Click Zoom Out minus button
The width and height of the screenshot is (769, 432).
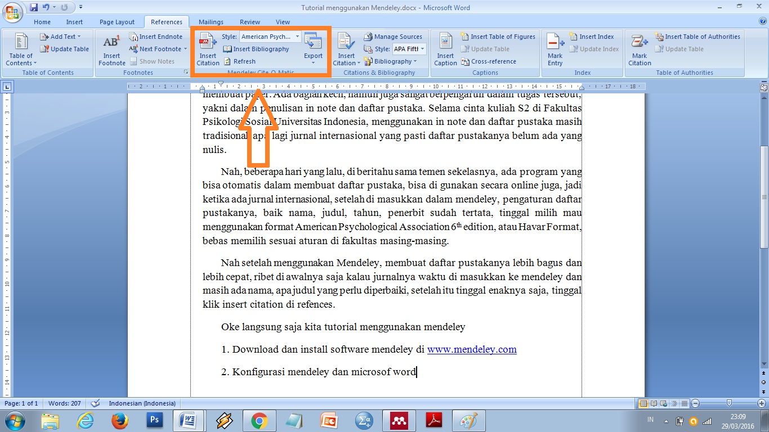(x=696, y=403)
